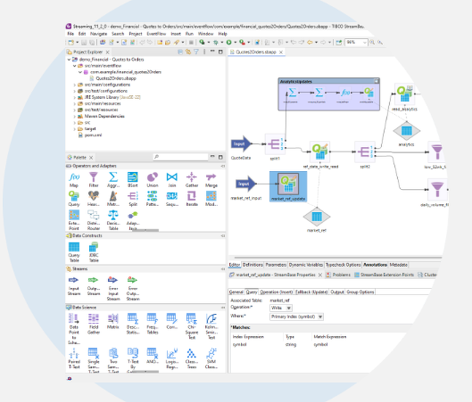
Task: Collapse the AnalyticsUpdates module box
Action: (376, 81)
